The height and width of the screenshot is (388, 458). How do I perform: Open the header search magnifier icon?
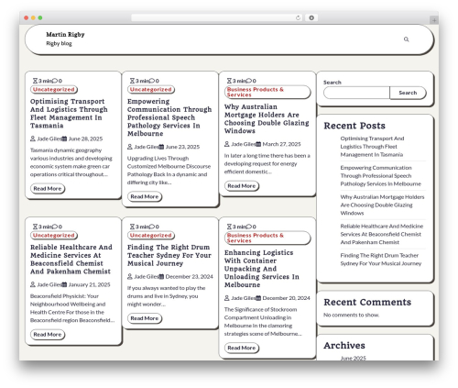click(x=406, y=39)
